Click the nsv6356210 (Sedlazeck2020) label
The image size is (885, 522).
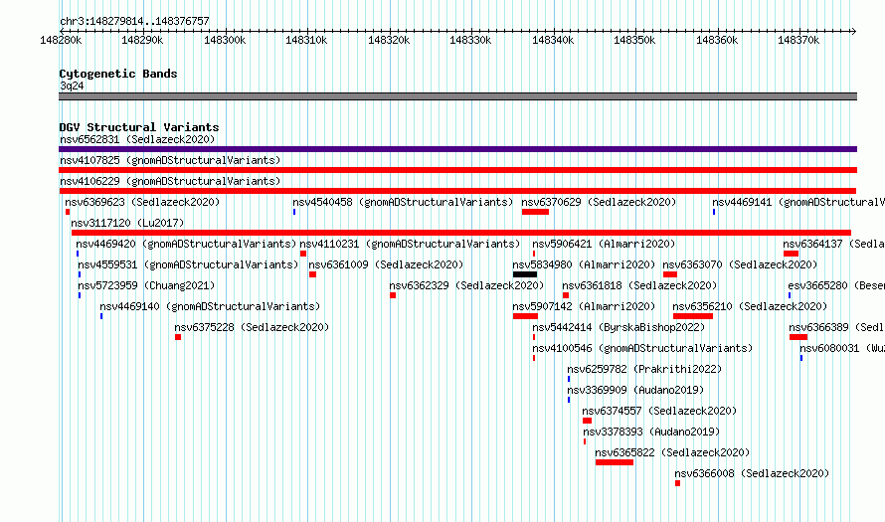750,306
